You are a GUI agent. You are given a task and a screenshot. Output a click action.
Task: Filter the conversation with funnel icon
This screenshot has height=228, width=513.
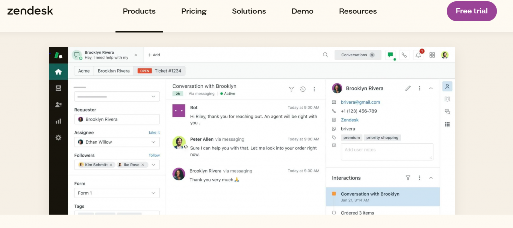291,89
